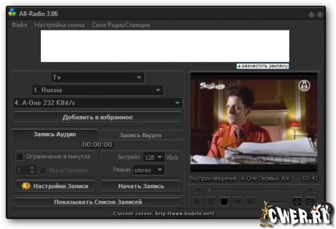
Task: Open the '1. Russia' country dropdown
Action: pos(98,90)
